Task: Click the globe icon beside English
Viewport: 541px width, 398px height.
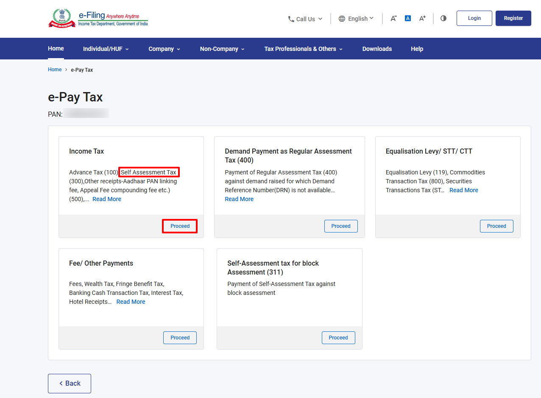Action: coord(342,19)
